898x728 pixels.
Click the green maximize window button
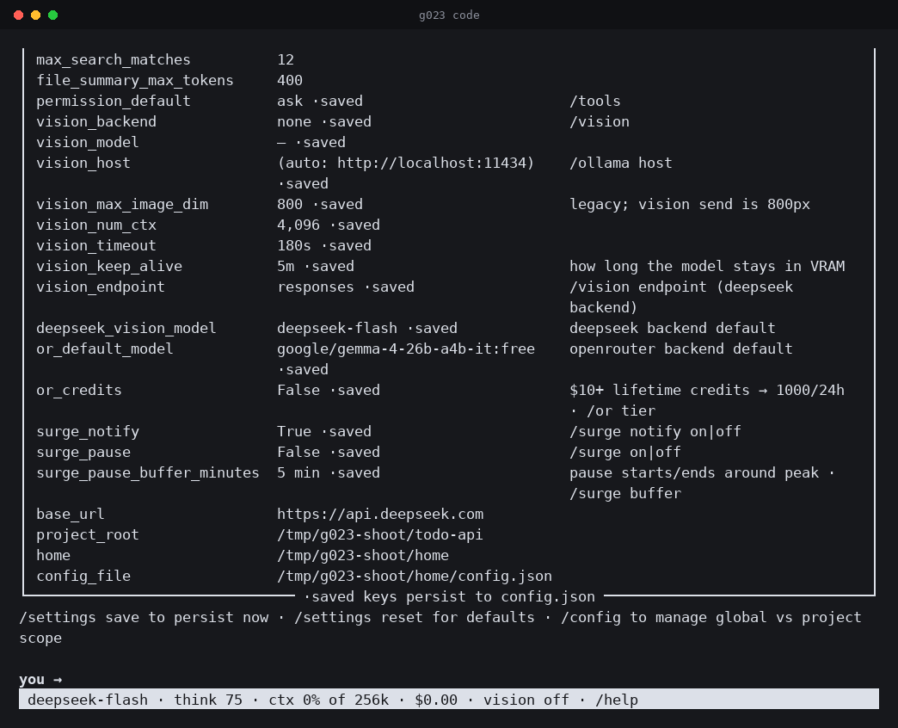point(52,15)
